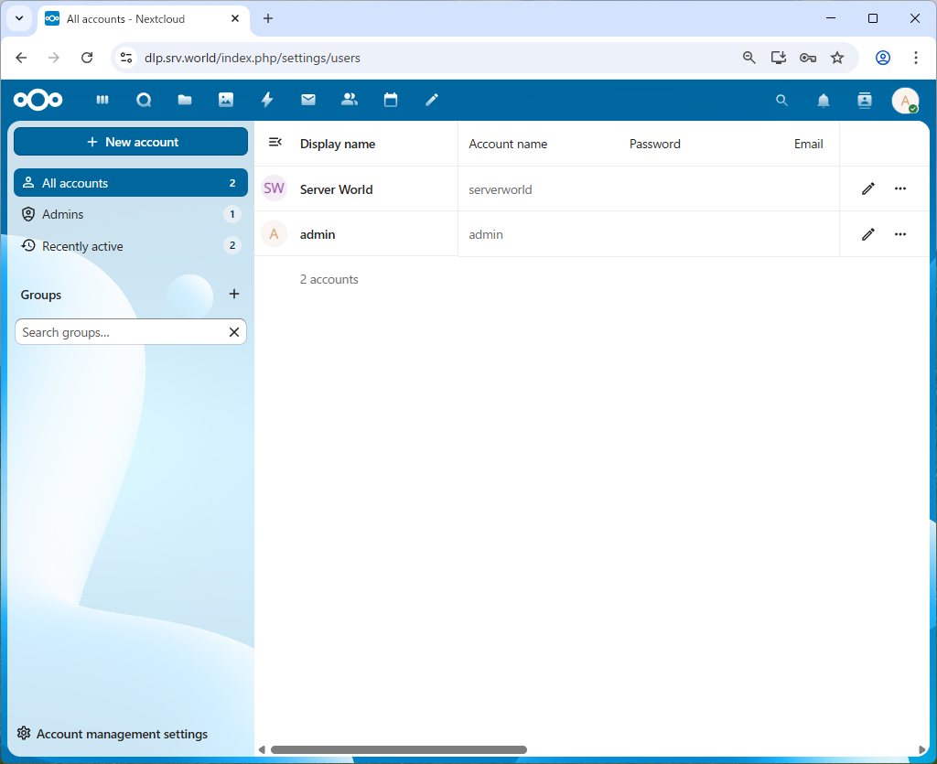Open the Mail envelope icon
Image resolution: width=937 pixels, height=764 pixels.
pyautogui.click(x=308, y=100)
